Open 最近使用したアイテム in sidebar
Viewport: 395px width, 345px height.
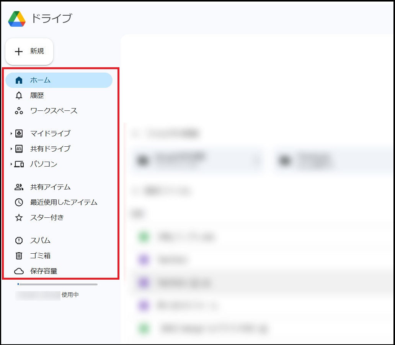pos(64,202)
